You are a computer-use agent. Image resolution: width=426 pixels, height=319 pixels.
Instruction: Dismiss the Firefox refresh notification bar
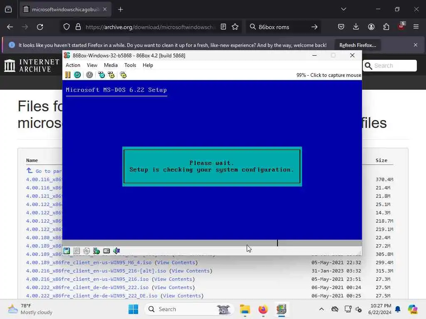[416, 45]
